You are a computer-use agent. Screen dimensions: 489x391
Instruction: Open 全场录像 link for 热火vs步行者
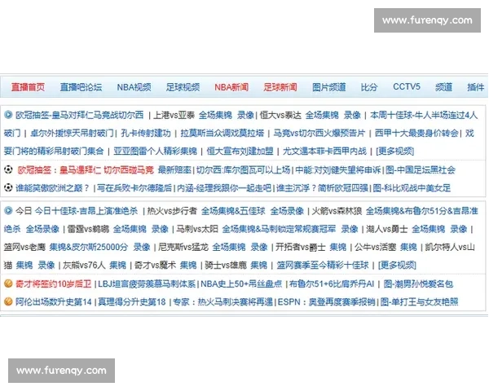287,211
